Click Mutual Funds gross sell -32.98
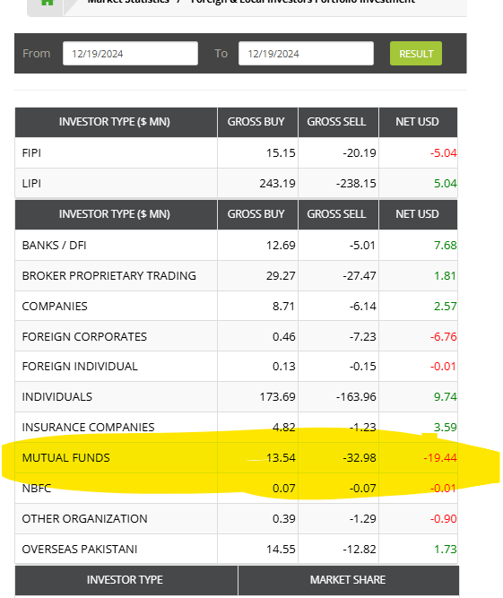Screen dimensions: 503x598 (x=360, y=458)
